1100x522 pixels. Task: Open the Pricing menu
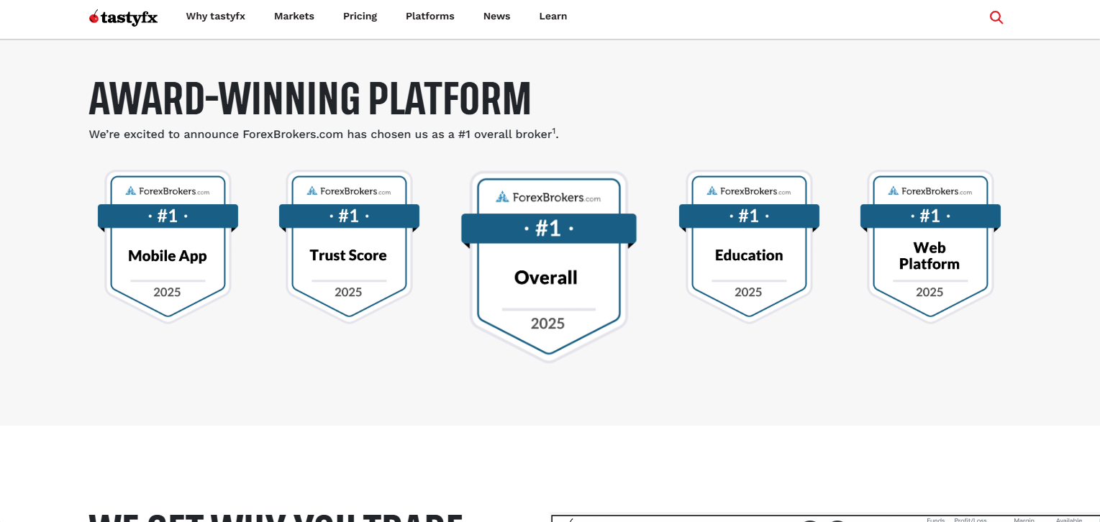pyautogui.click(x=360, y=16)
